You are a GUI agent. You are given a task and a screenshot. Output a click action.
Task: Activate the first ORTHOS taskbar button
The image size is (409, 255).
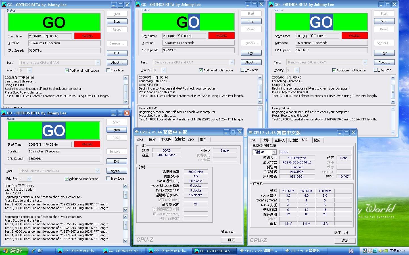coord(77,251)
